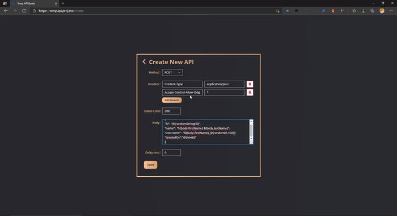This screenshot has width=397, height=216.
Task: Click the Headers label
Action: [154, 84]
